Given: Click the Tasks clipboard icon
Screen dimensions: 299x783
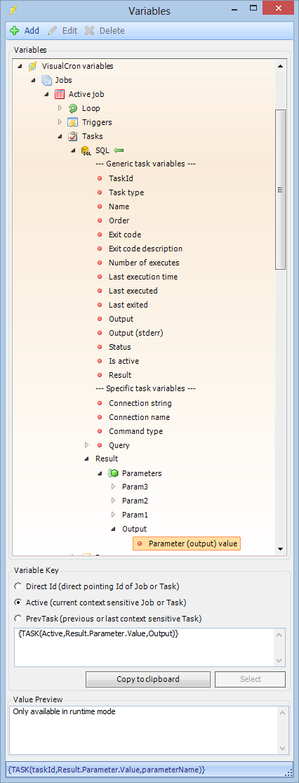Looking at the screenshot, I should click(74, 136).
